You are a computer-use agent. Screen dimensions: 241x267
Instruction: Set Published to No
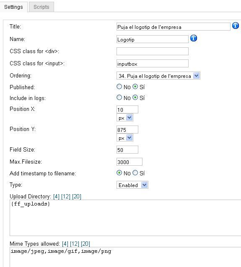(x=119, y=87)
